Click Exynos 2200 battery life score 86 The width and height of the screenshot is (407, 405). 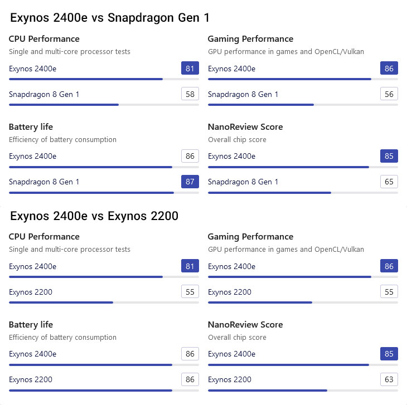coord(190,379)
